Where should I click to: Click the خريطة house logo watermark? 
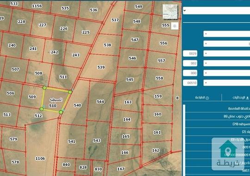tap(228, 154)
